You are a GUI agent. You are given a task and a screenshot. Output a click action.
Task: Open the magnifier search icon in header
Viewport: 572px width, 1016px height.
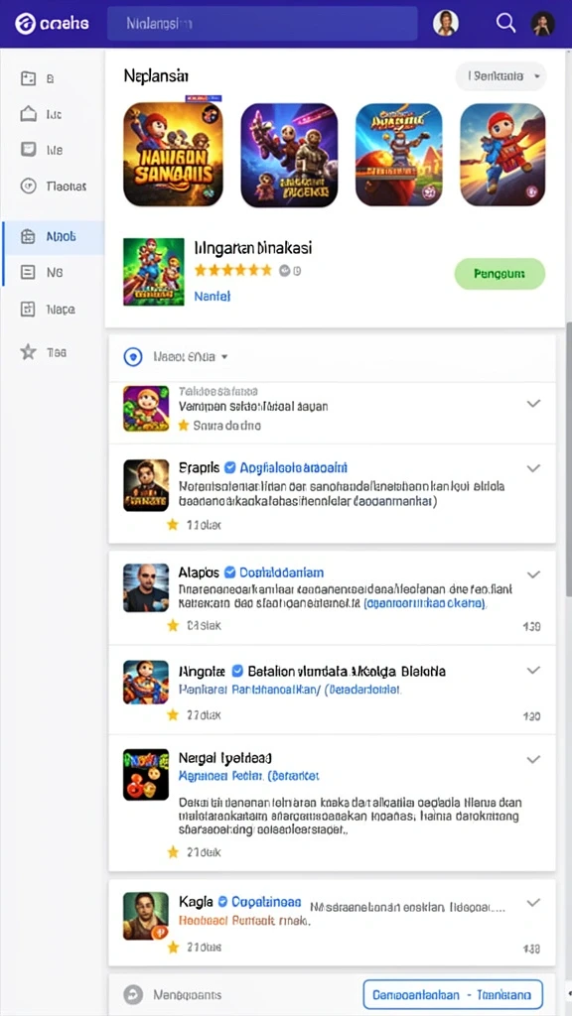[505, 24]
